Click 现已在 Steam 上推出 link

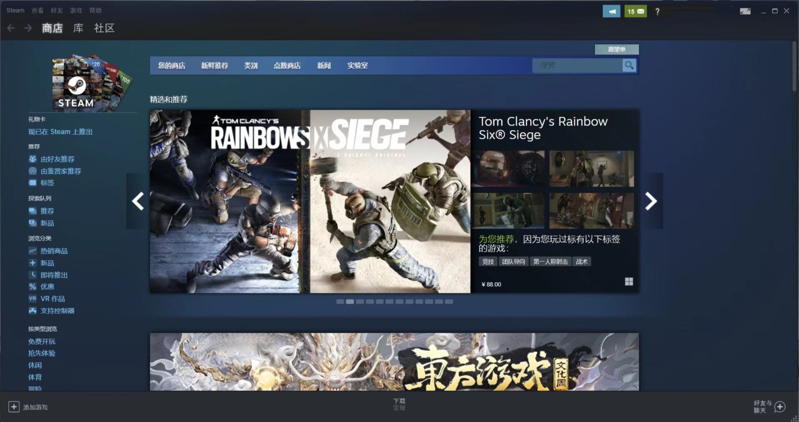point(60,132)
